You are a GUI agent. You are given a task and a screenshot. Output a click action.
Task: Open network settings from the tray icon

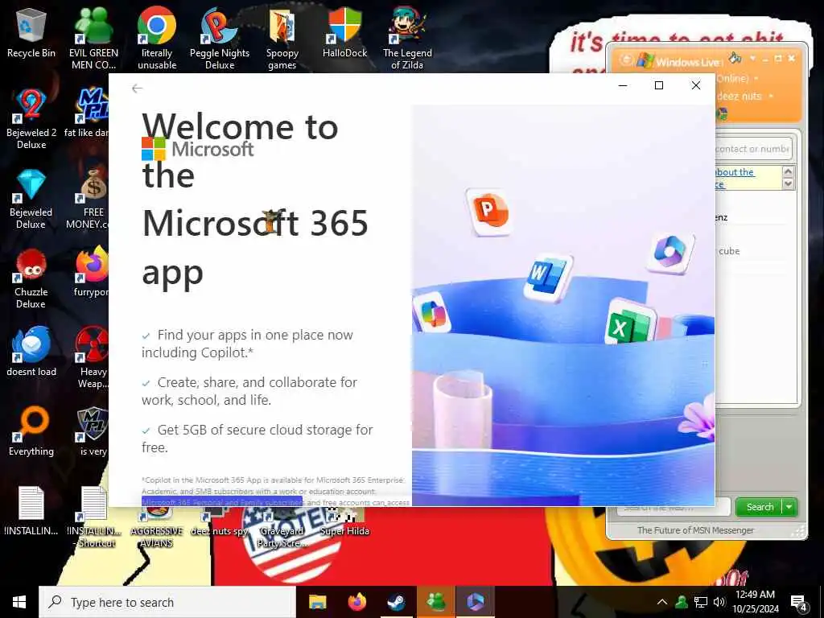pyautogui.click(x=701, y=602)
